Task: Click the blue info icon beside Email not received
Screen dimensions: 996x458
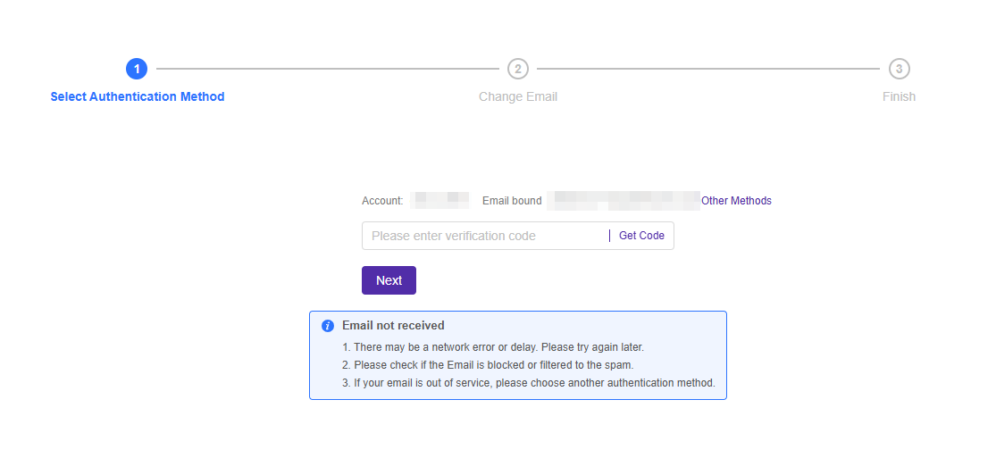Action: coord(328,326)
